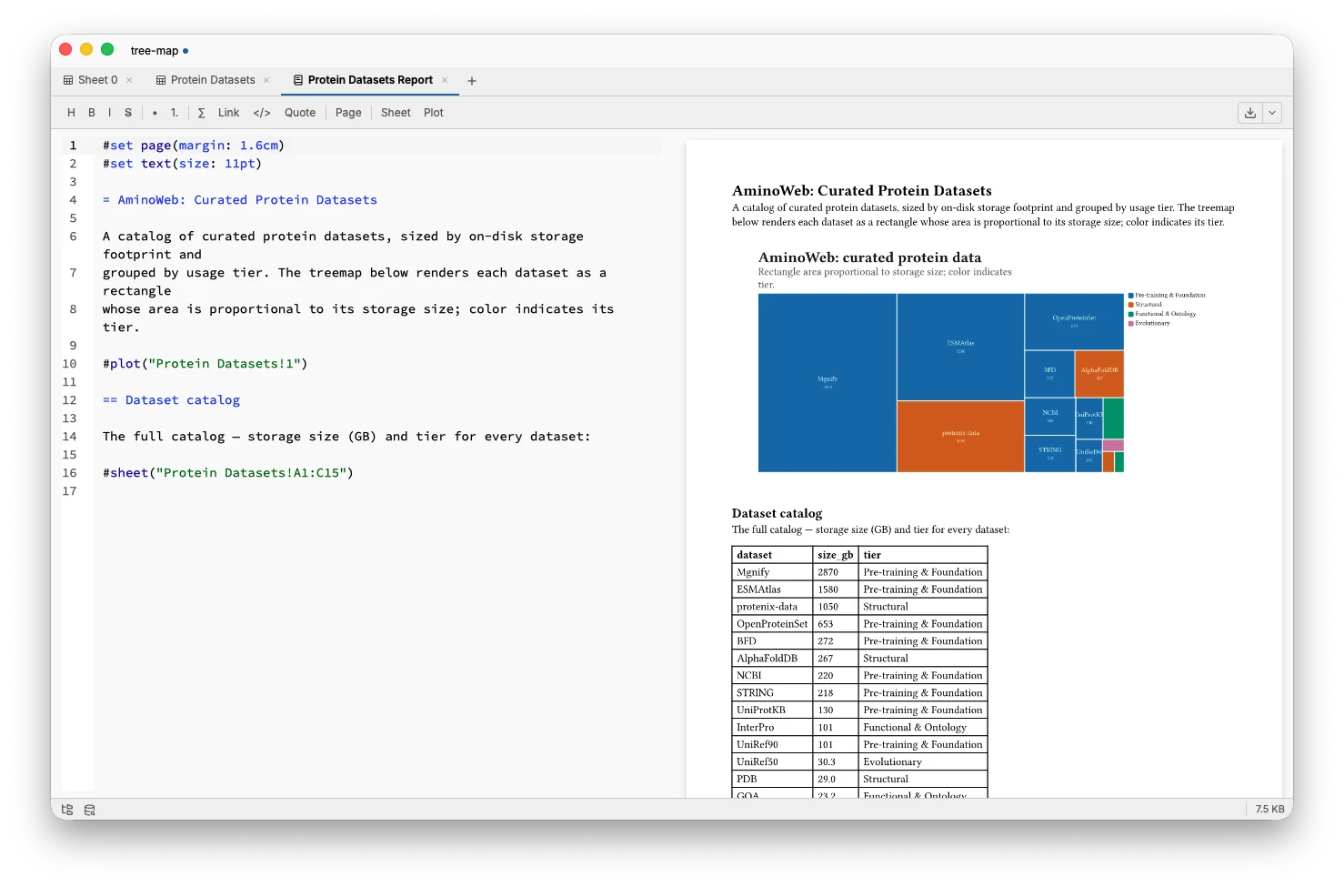Select the OpenProteinSet treemap block

click(1074, 321)
